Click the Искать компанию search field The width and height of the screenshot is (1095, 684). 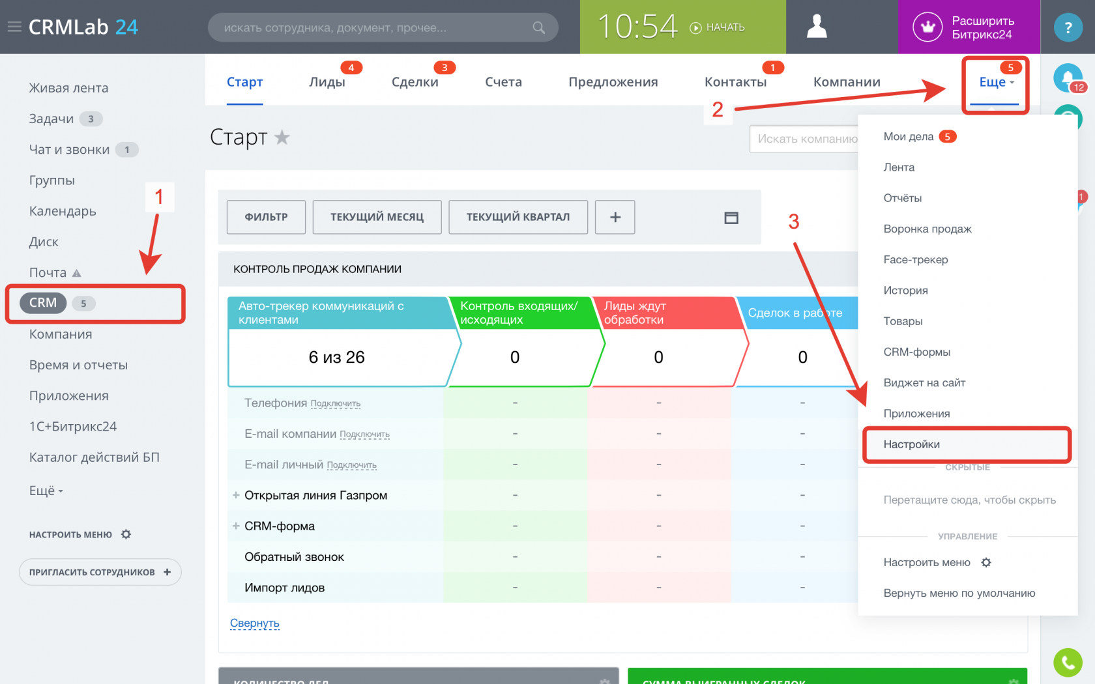coord(804,139)
